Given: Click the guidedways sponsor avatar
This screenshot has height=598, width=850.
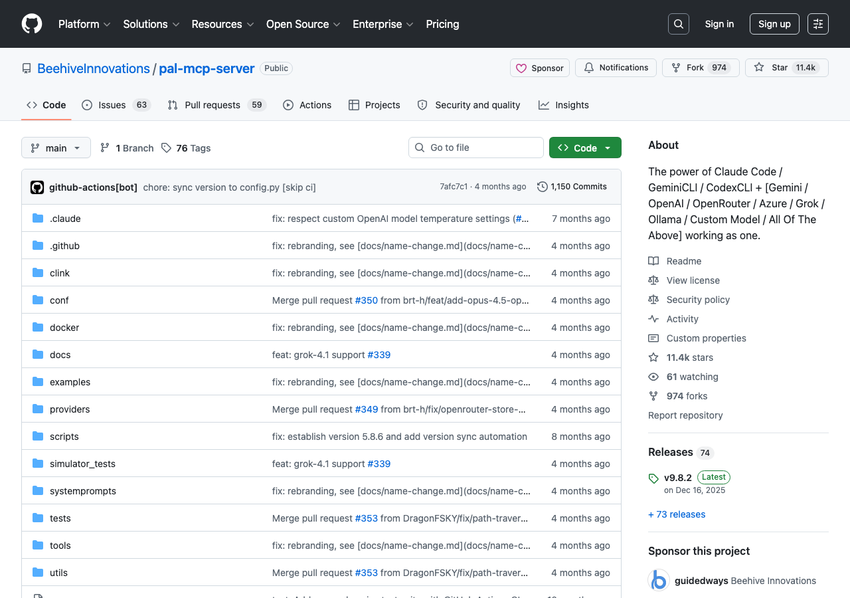Looking at the screenshot, I should click(x=659, y=581).
